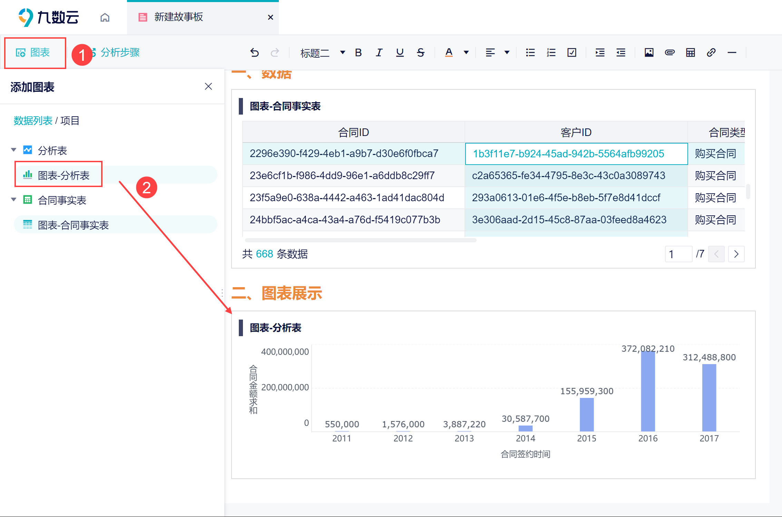This screenshot has height=517, width=782.
Task: Toggle italic text formatting
Action: [x=379, y=52]
